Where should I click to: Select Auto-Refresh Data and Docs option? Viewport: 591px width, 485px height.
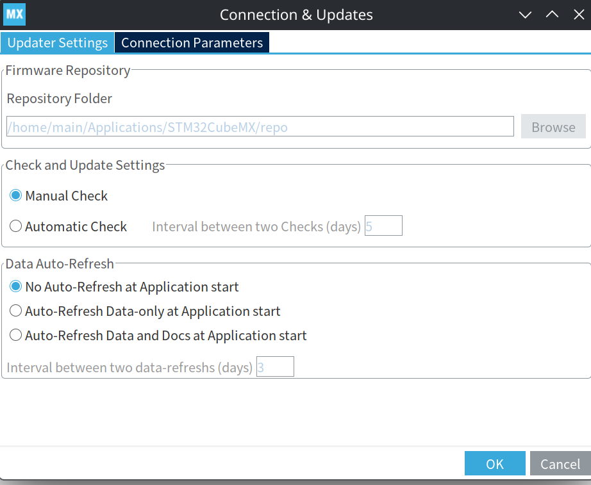pos(16,335)
